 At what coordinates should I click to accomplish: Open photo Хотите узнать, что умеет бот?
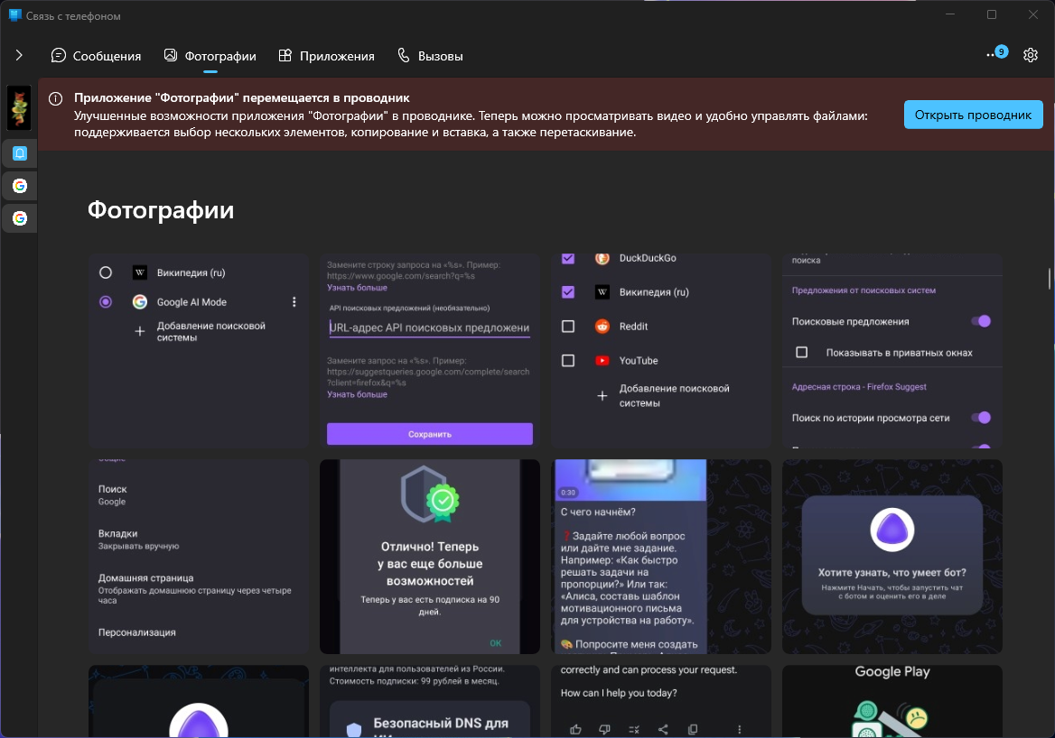coord(892,557)
